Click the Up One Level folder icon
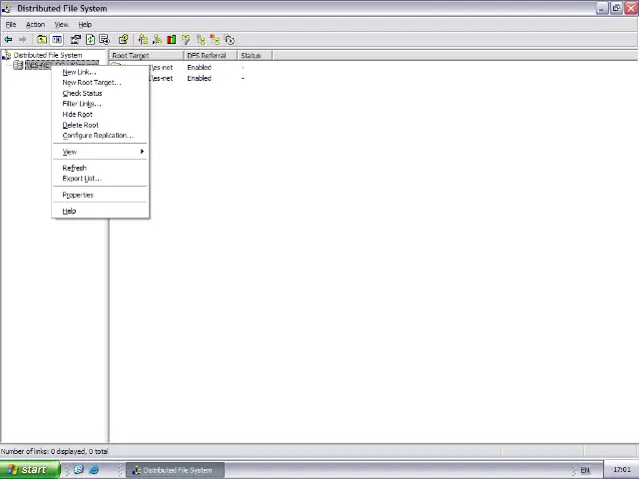This screenshot has height=479, width=639. (42, 40)
